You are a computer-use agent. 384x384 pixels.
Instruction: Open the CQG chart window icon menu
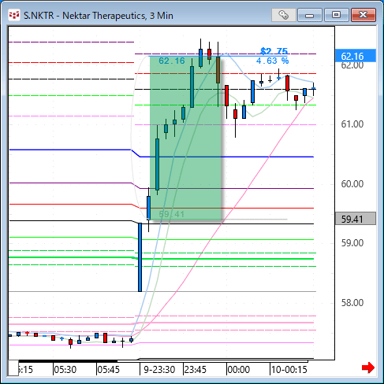(x=14, y=15)
